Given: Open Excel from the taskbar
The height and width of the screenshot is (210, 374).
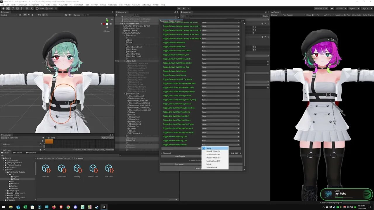Looking at the screenshot, I should tap(25, 207).
